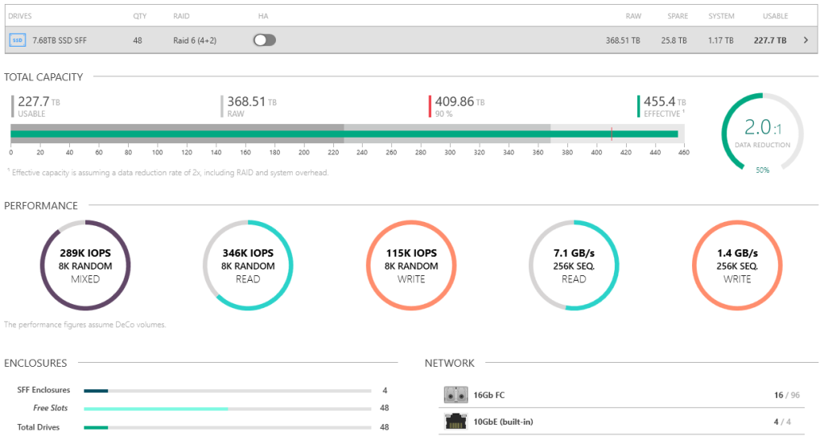
Task: Click the 16Gb FC port icon
Action: [455, 395]
